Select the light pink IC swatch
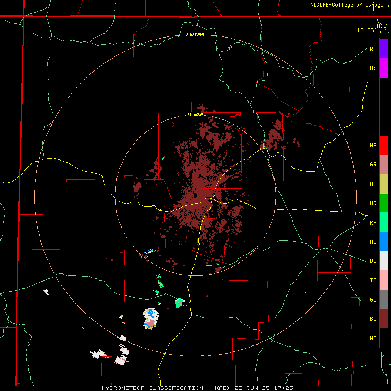The height and width of the screenshot is (391, 391). pos(384,280)
